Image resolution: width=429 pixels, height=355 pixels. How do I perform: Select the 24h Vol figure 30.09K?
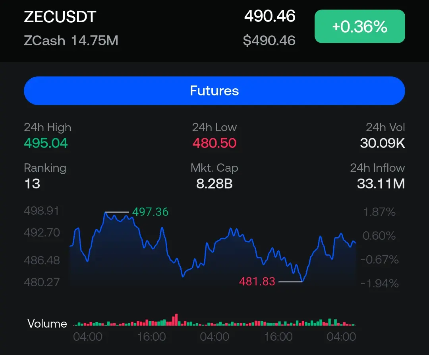click(x=383, y=143)
